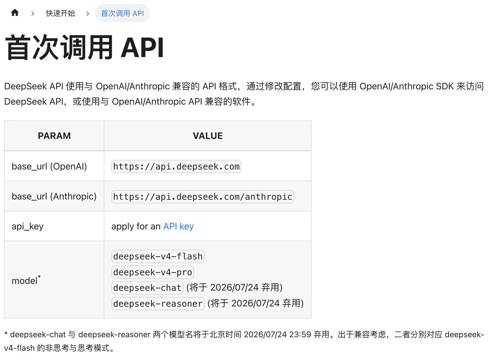Click the intro paragraph starting DeepSeek API 使用与
The image size is (502, 362).
coord(244,94)
